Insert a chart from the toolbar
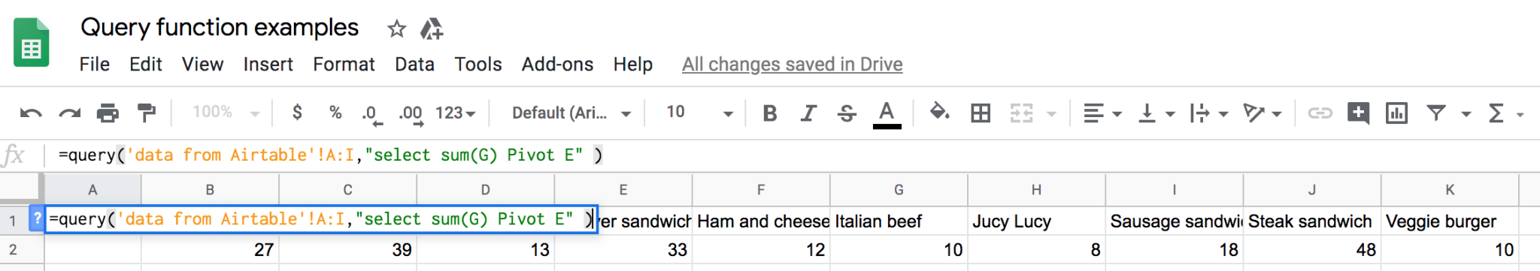1540x271 pixels. [x=1396, y=113]
